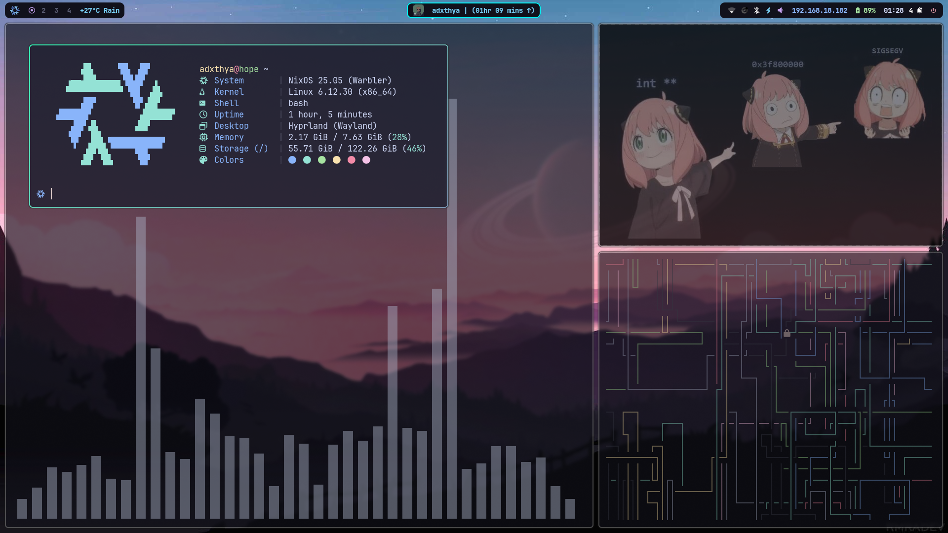Pick the yellow color dot
The image size is (948, 533).
[337, 160]
